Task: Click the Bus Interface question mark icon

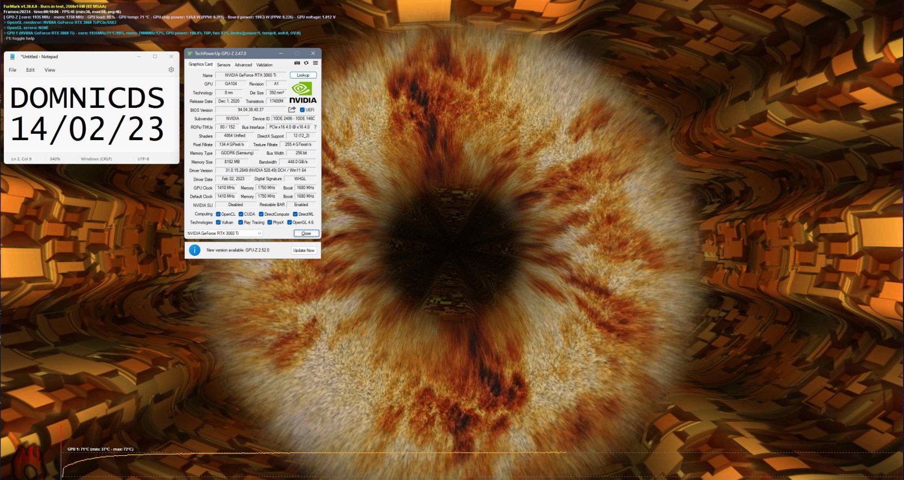Action: [x=315, y=127]
